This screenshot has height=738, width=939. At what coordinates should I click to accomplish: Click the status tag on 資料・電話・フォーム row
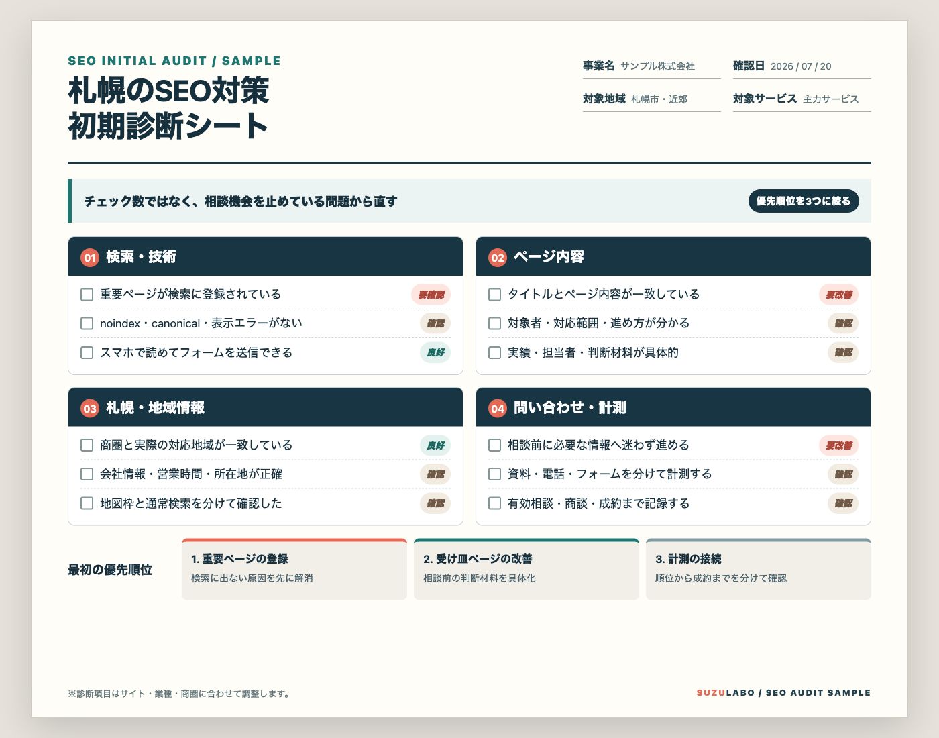[x=843, y=474]
